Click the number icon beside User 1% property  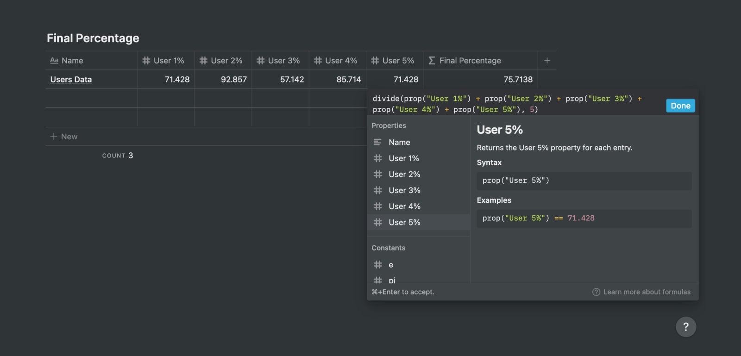[x=378, y=158]
